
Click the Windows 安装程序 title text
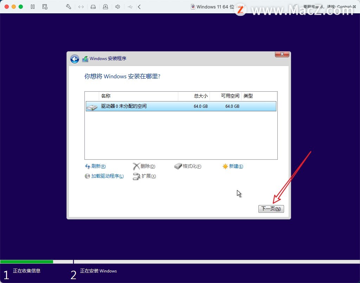[108, 59]
